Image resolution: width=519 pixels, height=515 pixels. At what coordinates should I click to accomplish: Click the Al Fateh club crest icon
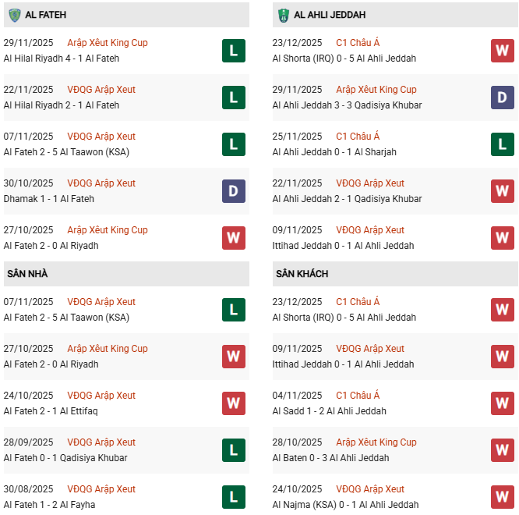click(15, 15)
